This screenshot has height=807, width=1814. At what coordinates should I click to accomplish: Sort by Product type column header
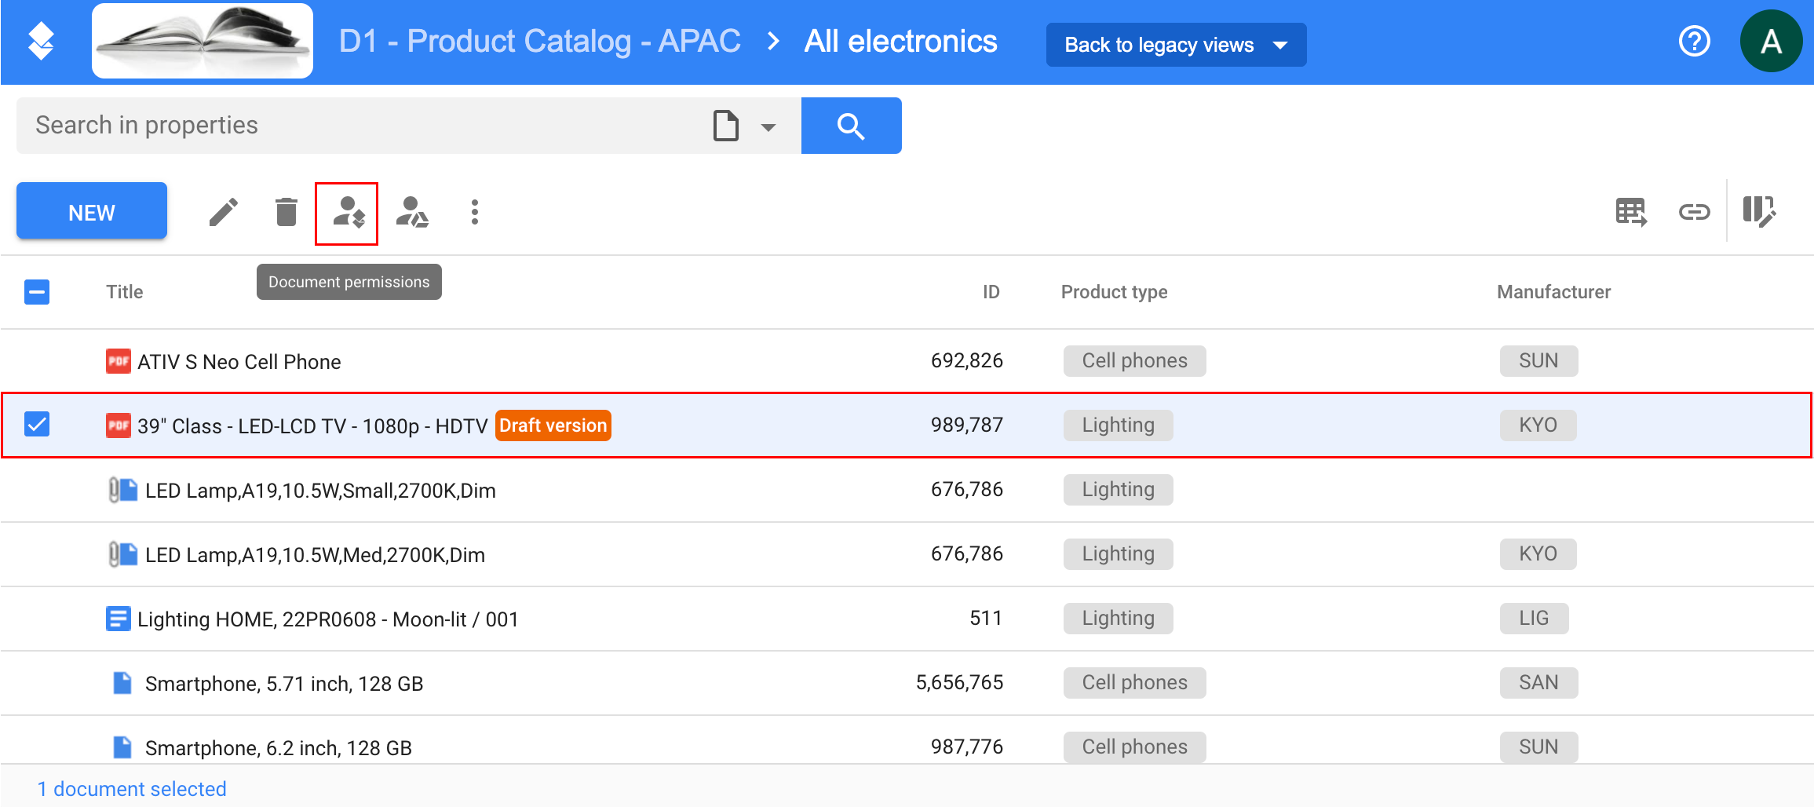[1115, 292]
